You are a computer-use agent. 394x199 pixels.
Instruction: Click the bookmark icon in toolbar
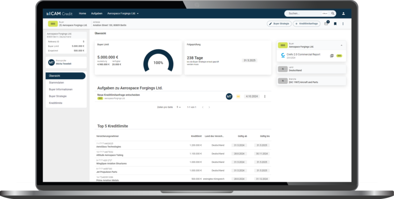[x=335, y=24]
